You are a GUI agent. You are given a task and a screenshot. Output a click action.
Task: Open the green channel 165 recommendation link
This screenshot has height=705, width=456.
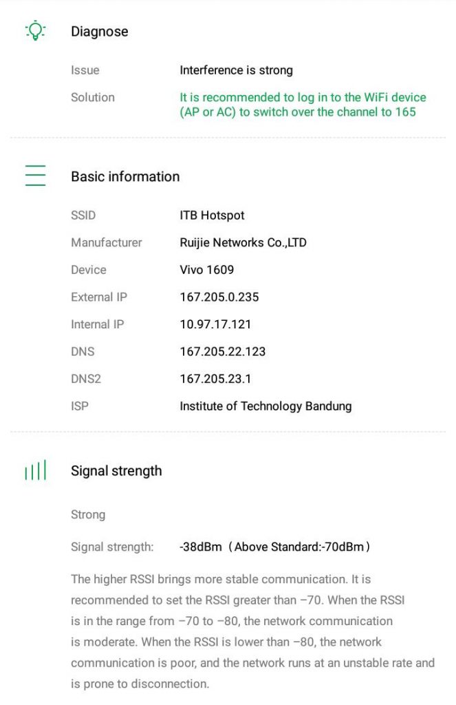[x=303, y=105]
